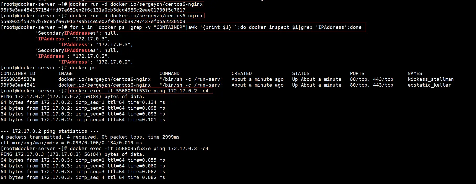The width and height of the screenshot is (476, 184).
Task: Select container ID 98f3e3aa4841 in docker ps table
Action: coord(18,85)
